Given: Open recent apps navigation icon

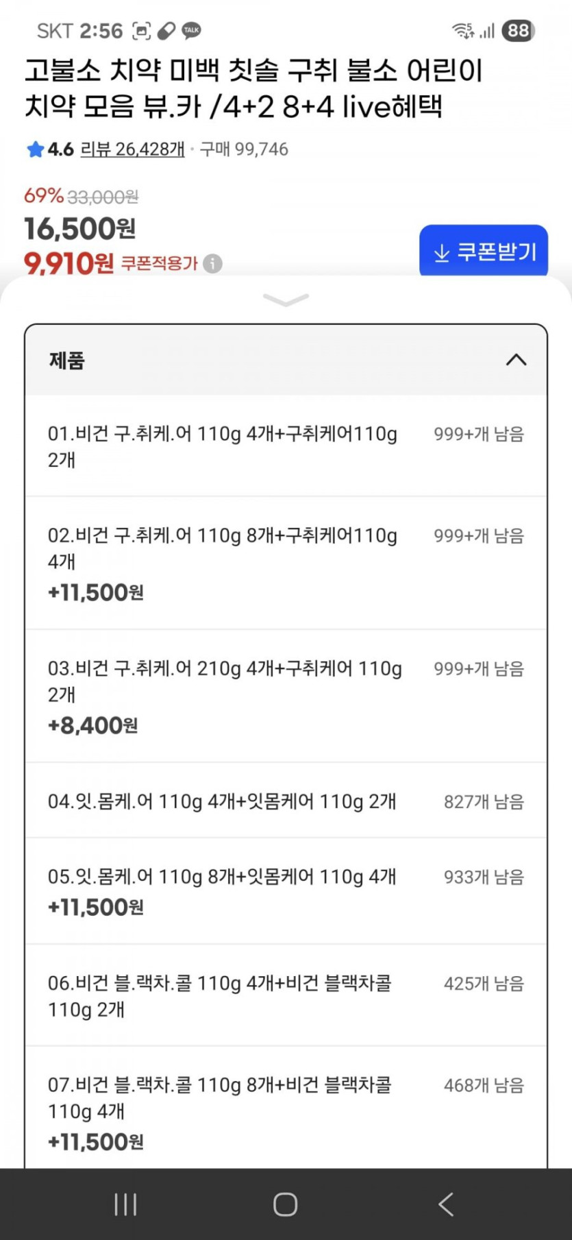Looking at the screenshot, I should 125,1204.
